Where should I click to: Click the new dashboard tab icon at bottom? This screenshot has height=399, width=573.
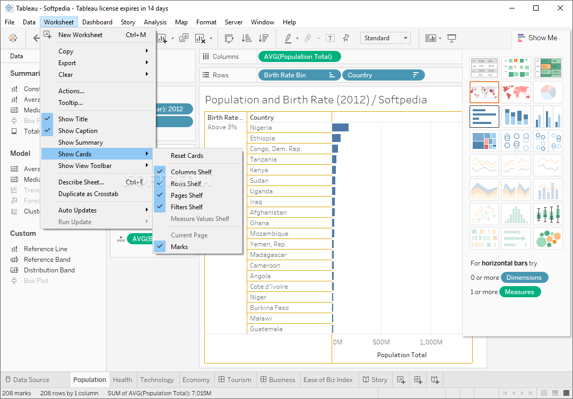(x=418, y=379)
